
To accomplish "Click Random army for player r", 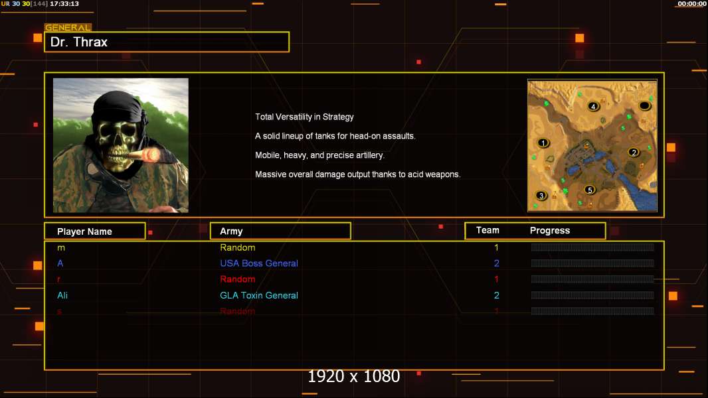I will coord(238,279).
